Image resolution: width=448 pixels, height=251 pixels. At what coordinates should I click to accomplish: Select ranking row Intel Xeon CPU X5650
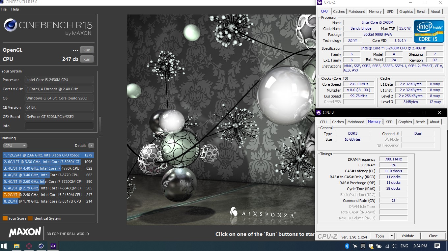(48, 155)
